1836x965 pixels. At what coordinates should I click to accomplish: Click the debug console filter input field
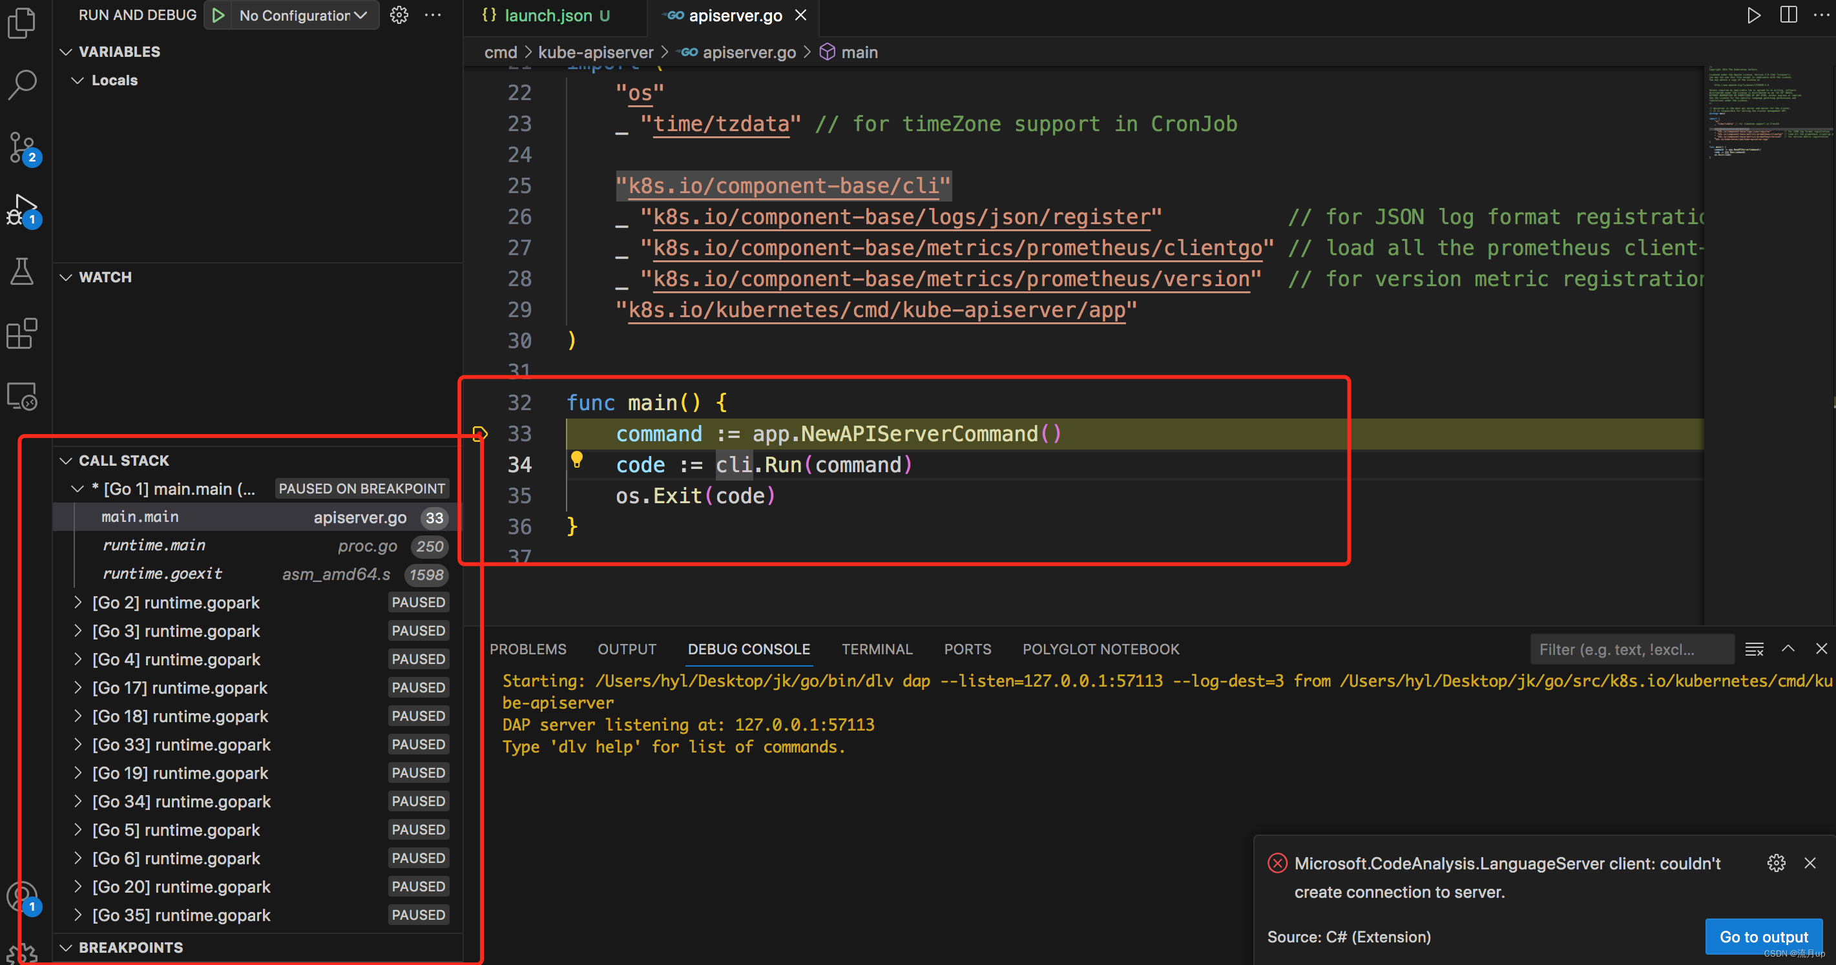1631,649
